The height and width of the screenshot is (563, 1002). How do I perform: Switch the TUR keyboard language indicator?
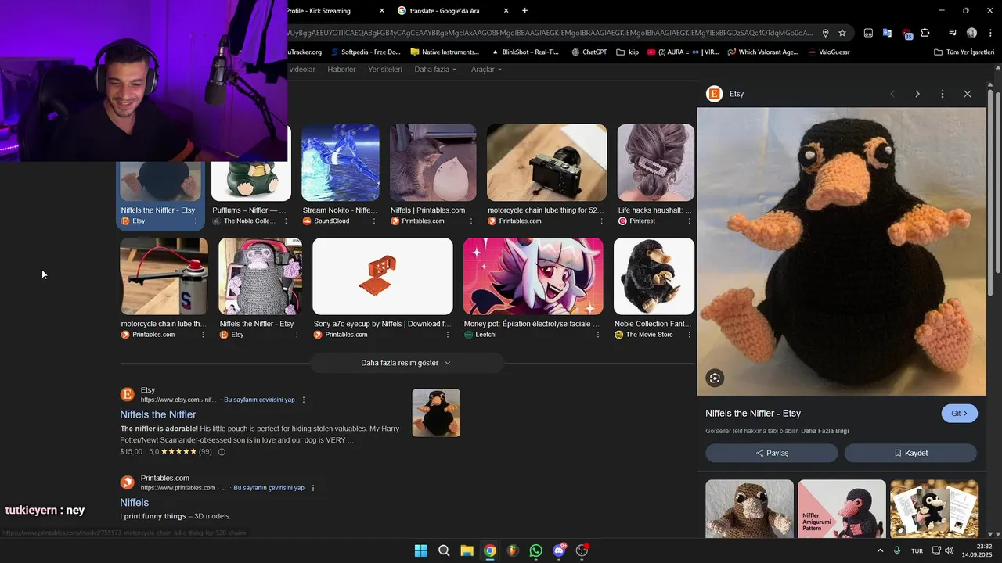coord(917,550)
